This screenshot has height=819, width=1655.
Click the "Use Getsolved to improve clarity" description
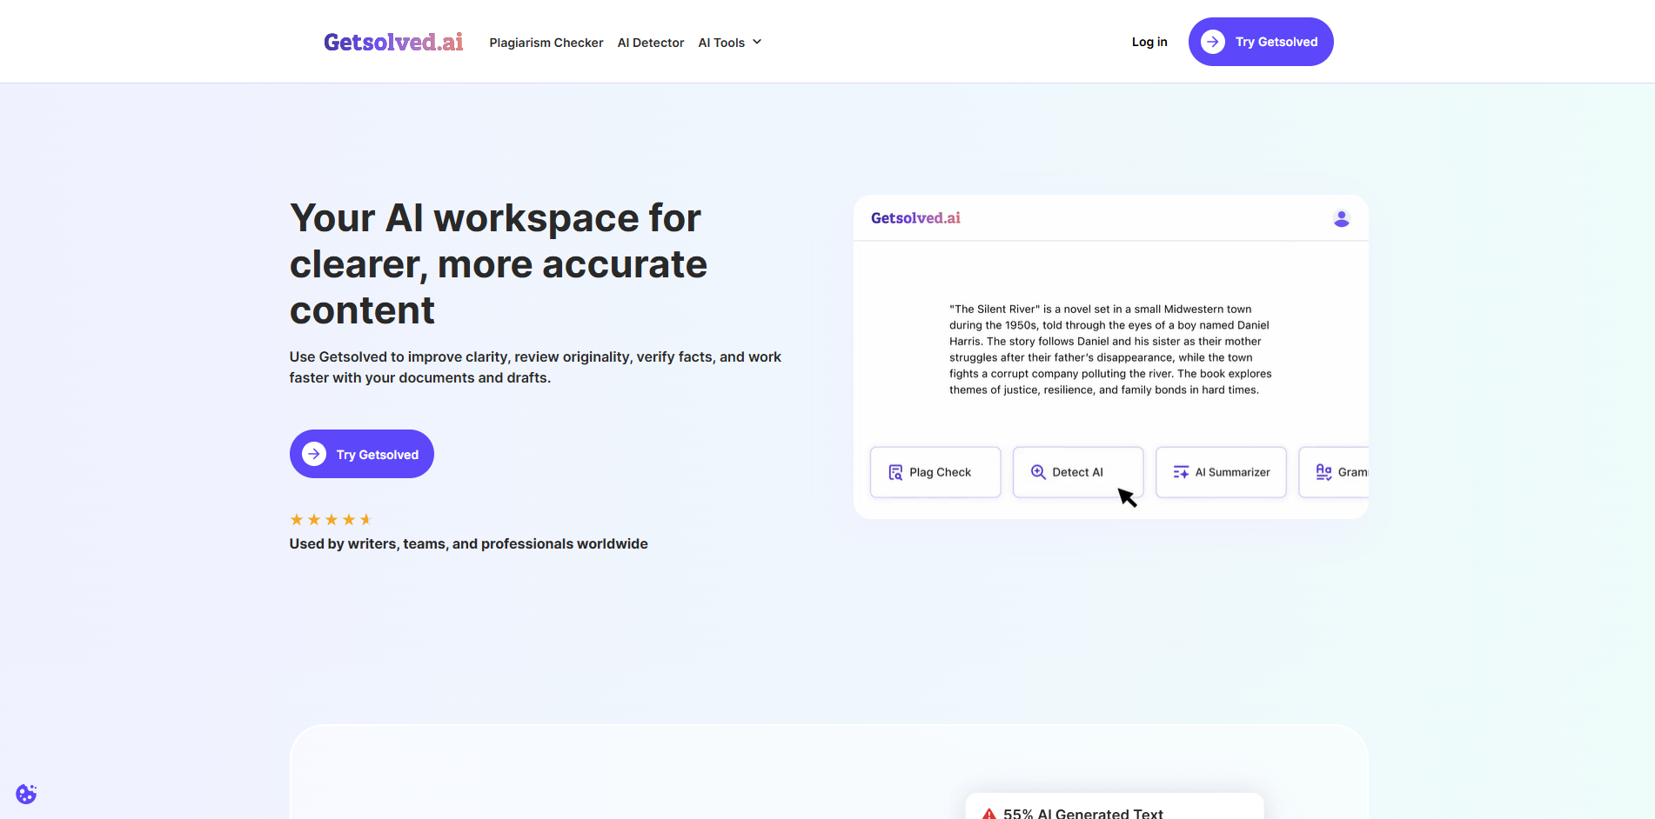[x=535, y=367]
